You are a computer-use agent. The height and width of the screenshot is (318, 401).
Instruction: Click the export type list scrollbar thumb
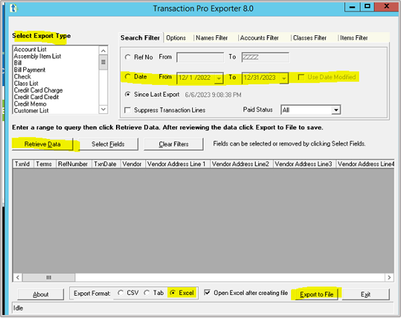[103, 63]
